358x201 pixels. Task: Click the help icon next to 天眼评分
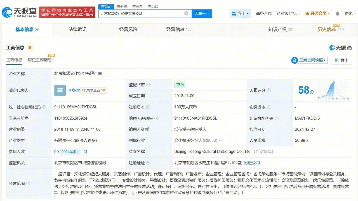[269, 90]
